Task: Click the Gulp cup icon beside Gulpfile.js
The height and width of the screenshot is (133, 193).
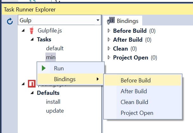Action: point(32,30)
